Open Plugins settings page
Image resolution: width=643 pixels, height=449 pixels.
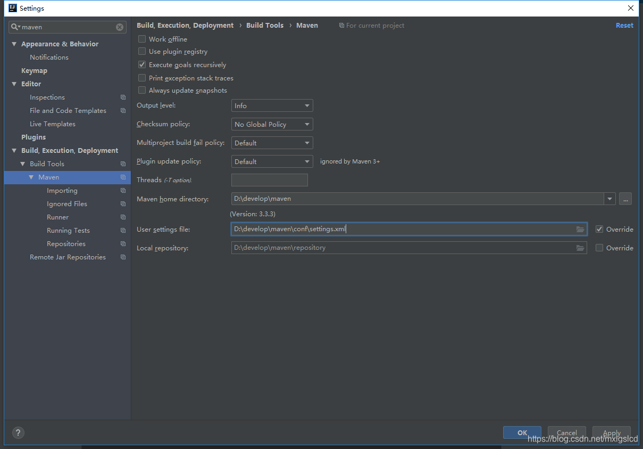(34, 137)
